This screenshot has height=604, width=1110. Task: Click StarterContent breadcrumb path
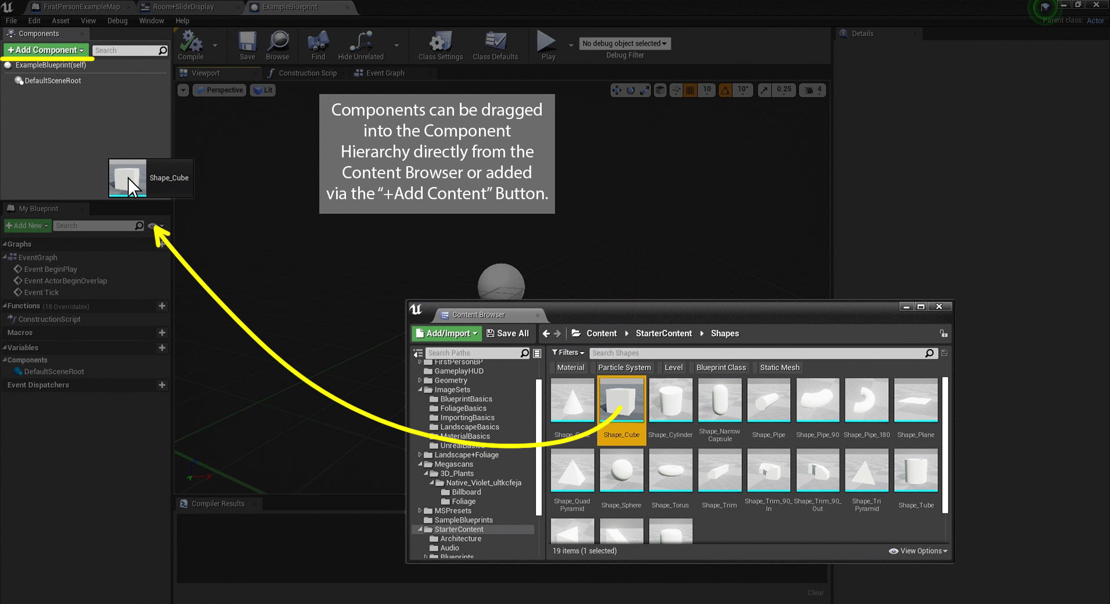tap(664, 333)
